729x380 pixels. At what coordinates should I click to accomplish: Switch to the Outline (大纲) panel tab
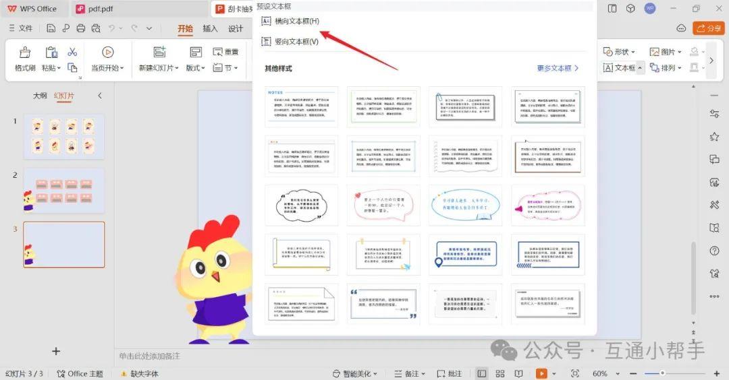coord(40,96)
